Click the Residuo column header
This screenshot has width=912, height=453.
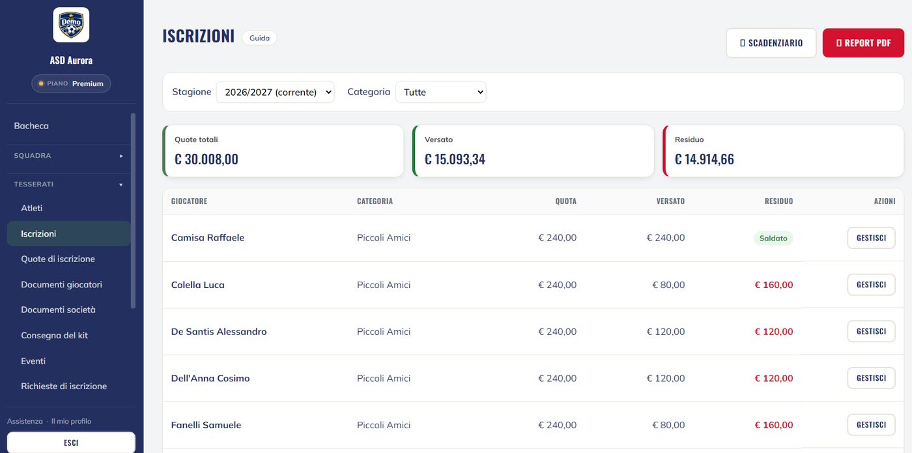(x=778, y=201)
